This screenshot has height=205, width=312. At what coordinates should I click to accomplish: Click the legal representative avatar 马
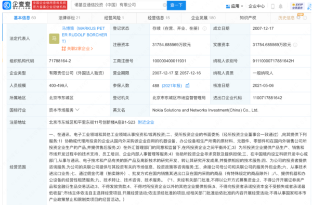[x=54, y=39]
